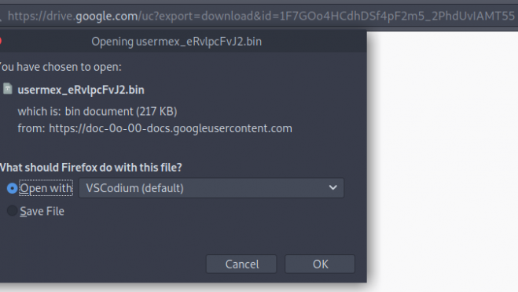Select the Open with radio button
This screenshot has width=518, height=292.
click(x=13, y=188)
